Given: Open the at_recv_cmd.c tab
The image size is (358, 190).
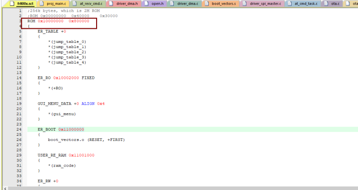Looking at the screenshot, I should click(x=88, y=3).
